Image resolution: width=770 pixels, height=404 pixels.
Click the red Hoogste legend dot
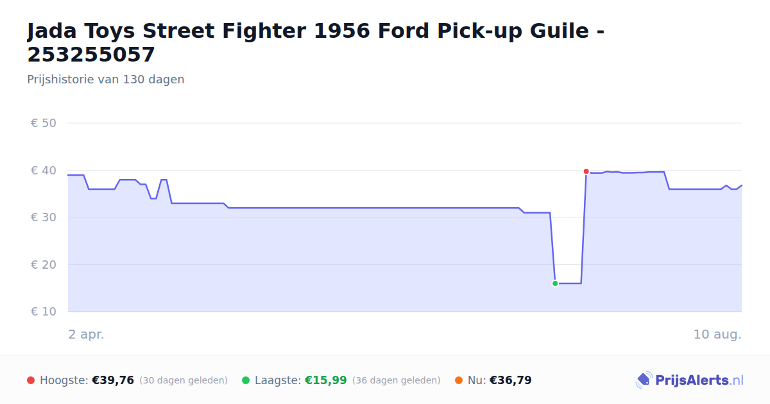(31, 380)
